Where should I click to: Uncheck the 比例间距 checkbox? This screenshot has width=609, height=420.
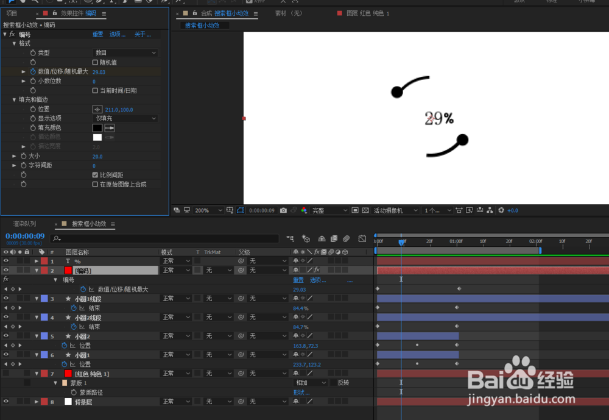(x=95, y=175)
